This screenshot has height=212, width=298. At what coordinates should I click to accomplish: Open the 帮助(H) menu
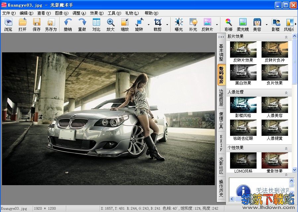tap(151, 13)
